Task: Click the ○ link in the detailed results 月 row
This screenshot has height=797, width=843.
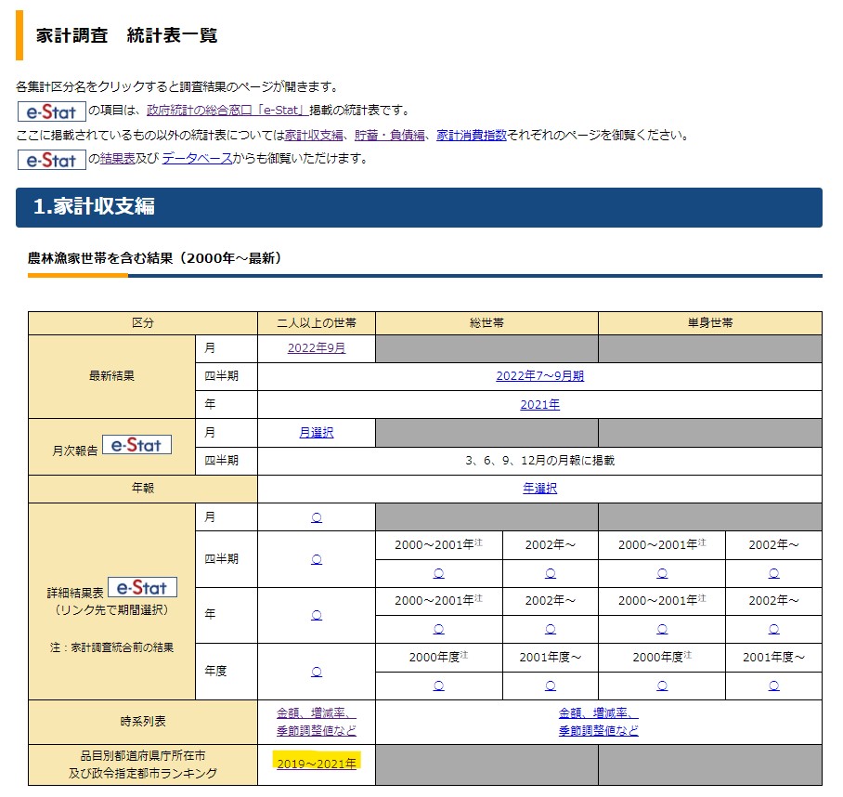Action: point(317,517)
